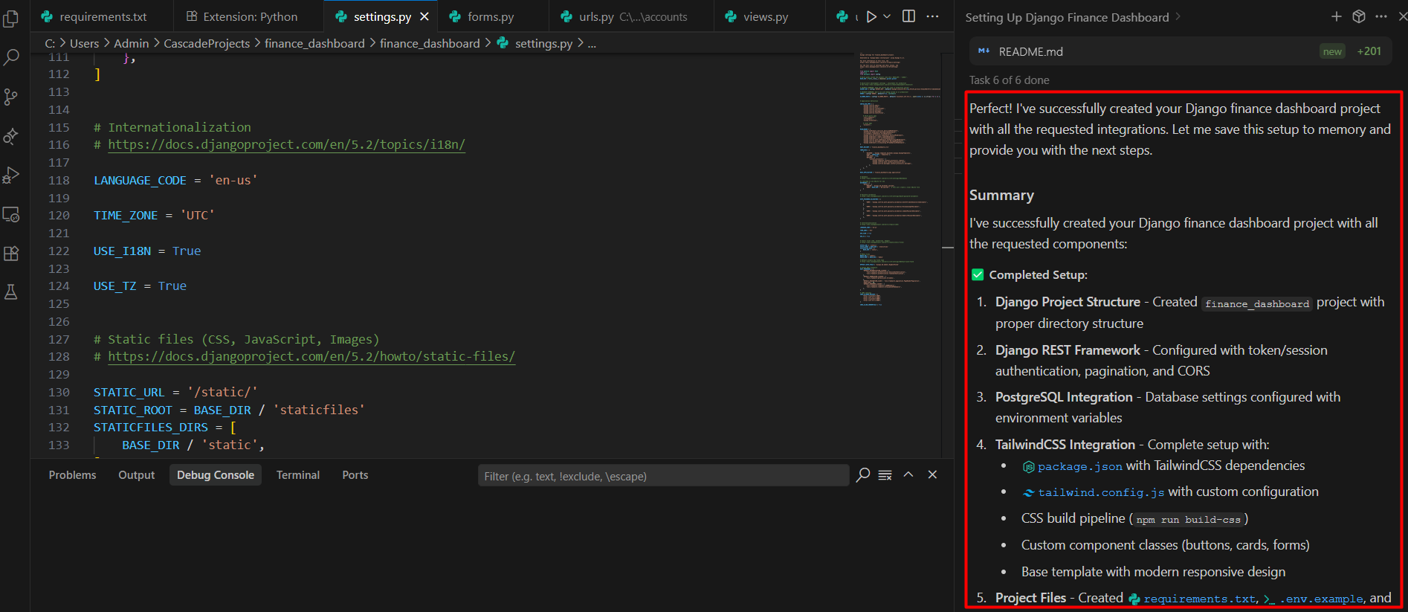This screenshot has height=612, width=1408.
Task: Open the Explorer view in activity bar
Action: (x=11, y=19)
